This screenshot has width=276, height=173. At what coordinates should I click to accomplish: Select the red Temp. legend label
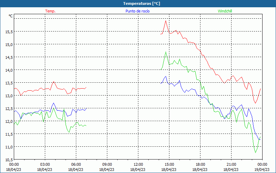(50, 11)
